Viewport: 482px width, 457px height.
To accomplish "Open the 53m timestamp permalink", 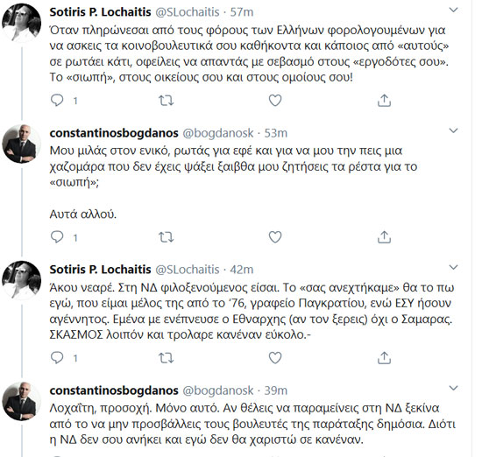I will (x=276, y=133).
